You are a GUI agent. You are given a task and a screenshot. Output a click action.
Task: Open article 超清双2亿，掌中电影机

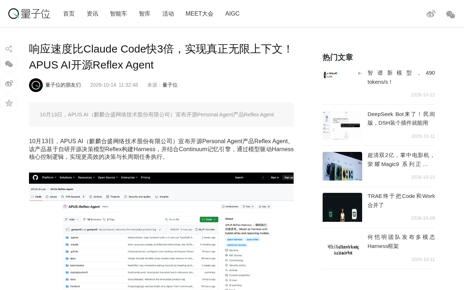pos(401,159)
